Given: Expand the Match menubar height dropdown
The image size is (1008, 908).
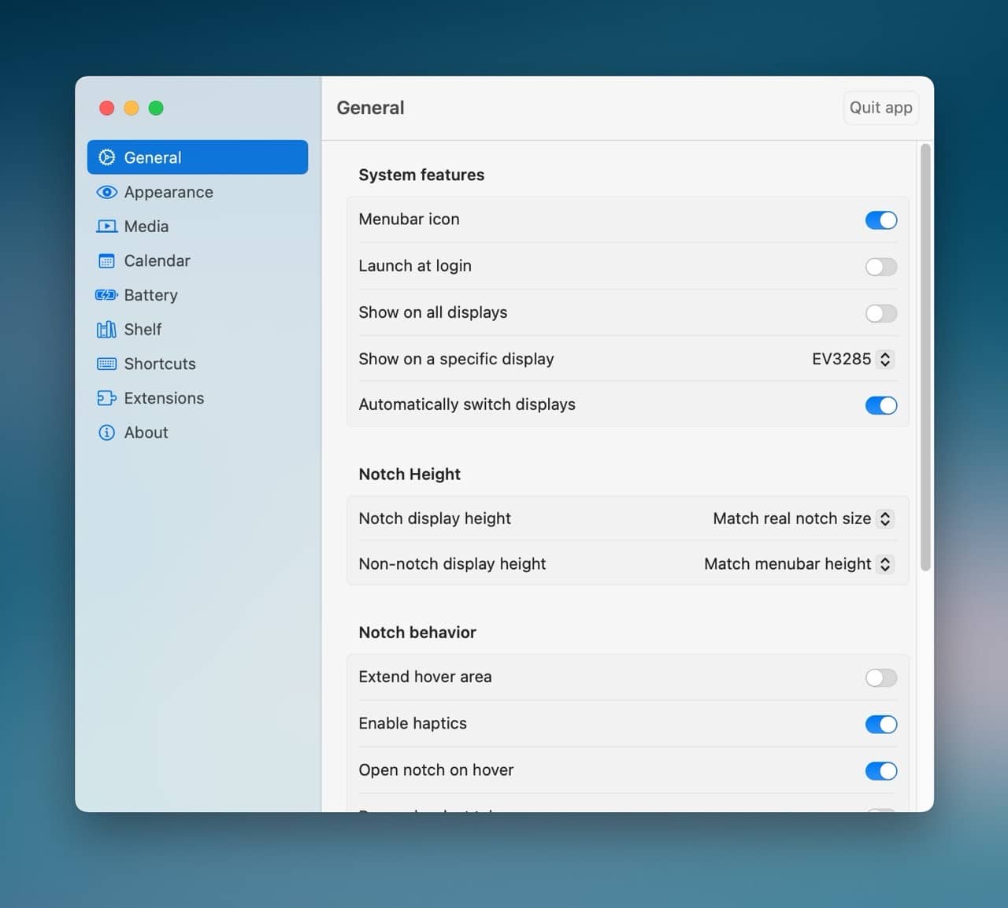Looking at the screenshot, I should (798, 564).
